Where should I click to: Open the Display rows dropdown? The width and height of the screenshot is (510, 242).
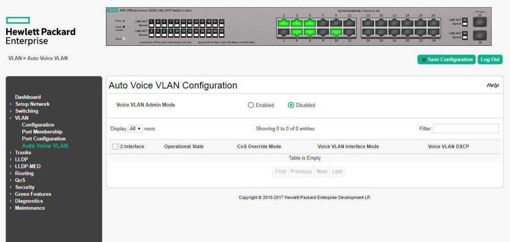135,129
